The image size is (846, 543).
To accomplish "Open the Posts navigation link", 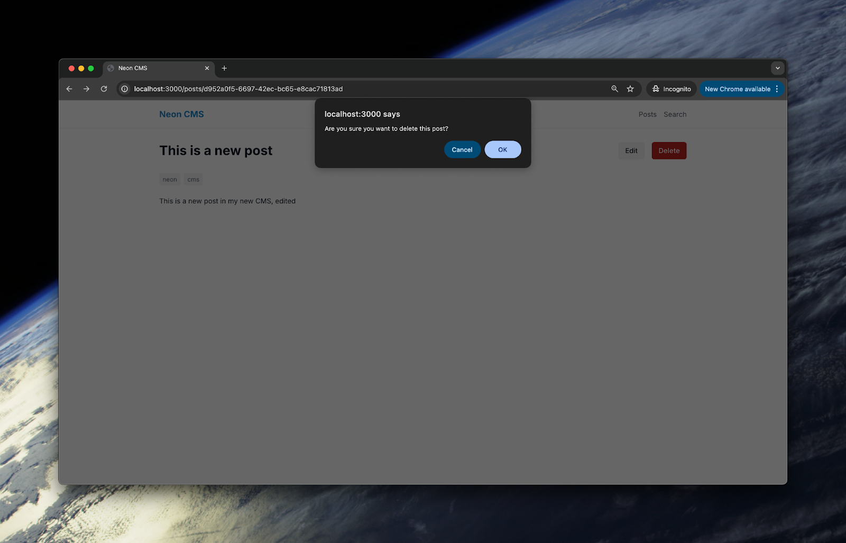I will pyautogui.click(x=647, y=114).
